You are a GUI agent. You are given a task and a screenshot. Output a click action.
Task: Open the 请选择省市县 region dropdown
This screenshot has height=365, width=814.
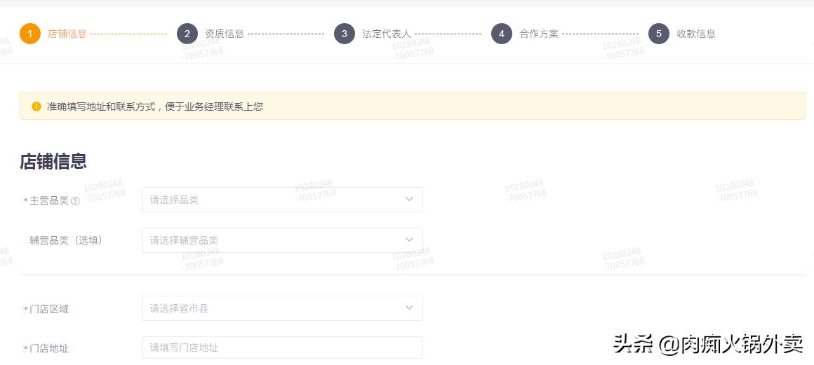tap(274, 308)
